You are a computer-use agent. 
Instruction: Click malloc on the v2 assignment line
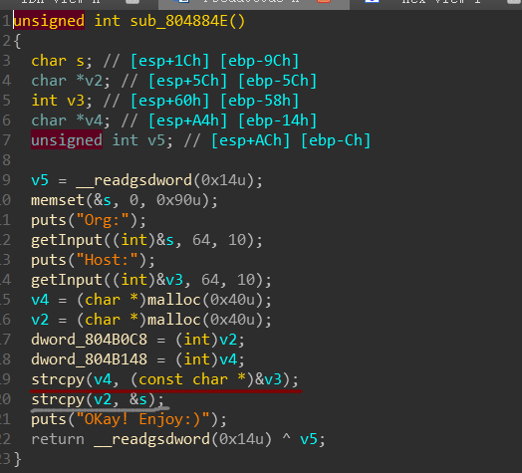pos(174,321)
